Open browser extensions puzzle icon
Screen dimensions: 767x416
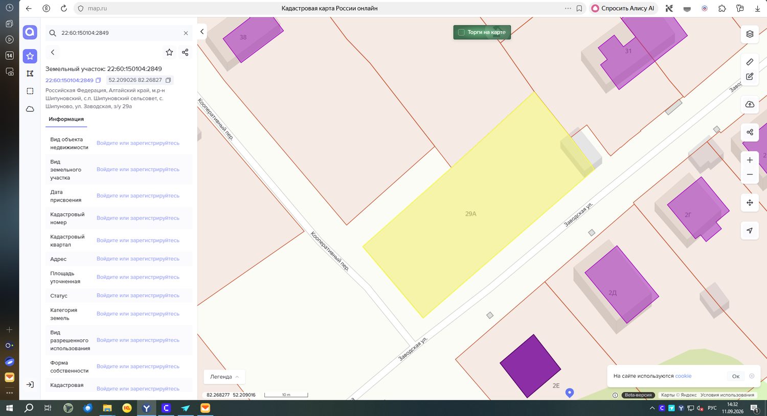pos(722,8)
